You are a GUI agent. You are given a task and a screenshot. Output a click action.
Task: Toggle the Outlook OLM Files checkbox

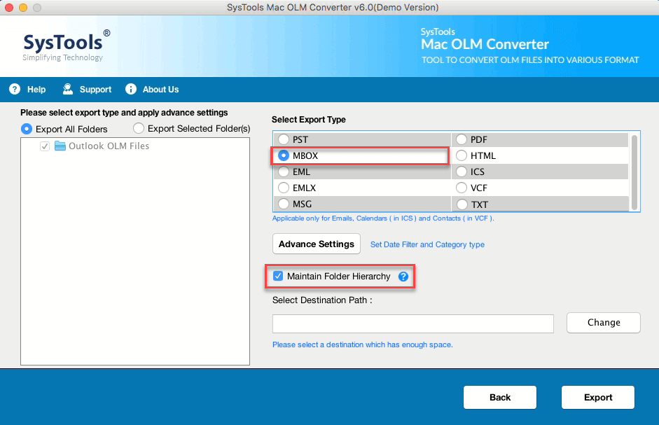tap(45, 146)
